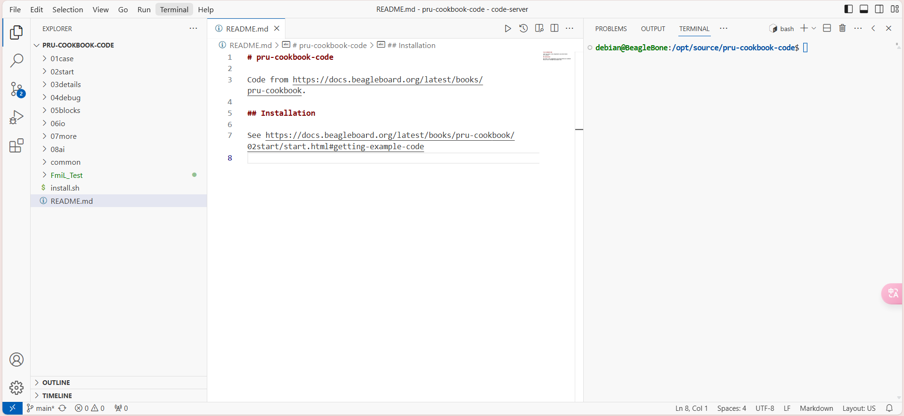
Task: Open terminal panel more actions ellipsis
Action: [858, 28]
